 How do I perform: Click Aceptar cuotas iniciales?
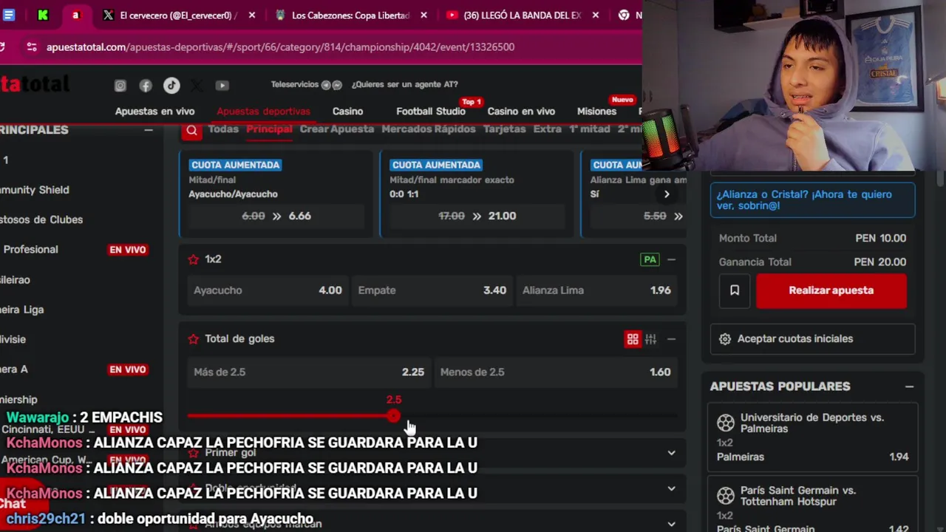click(x=812, y=338)
